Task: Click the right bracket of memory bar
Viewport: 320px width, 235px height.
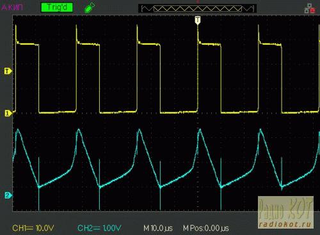Action: [x=253, y=9]
